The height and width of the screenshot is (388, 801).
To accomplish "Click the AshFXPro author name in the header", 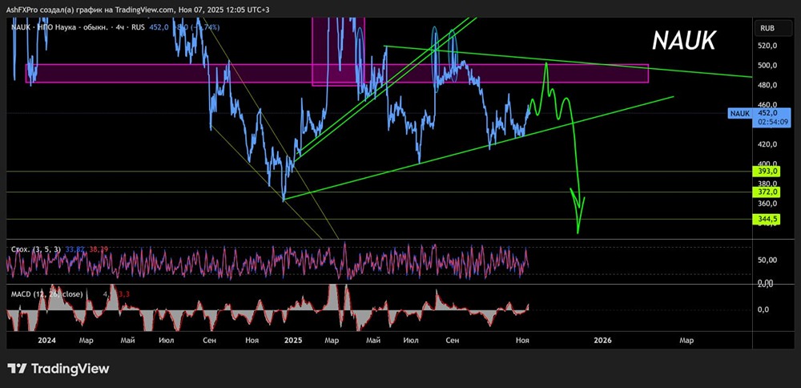I will click(22, 10).
